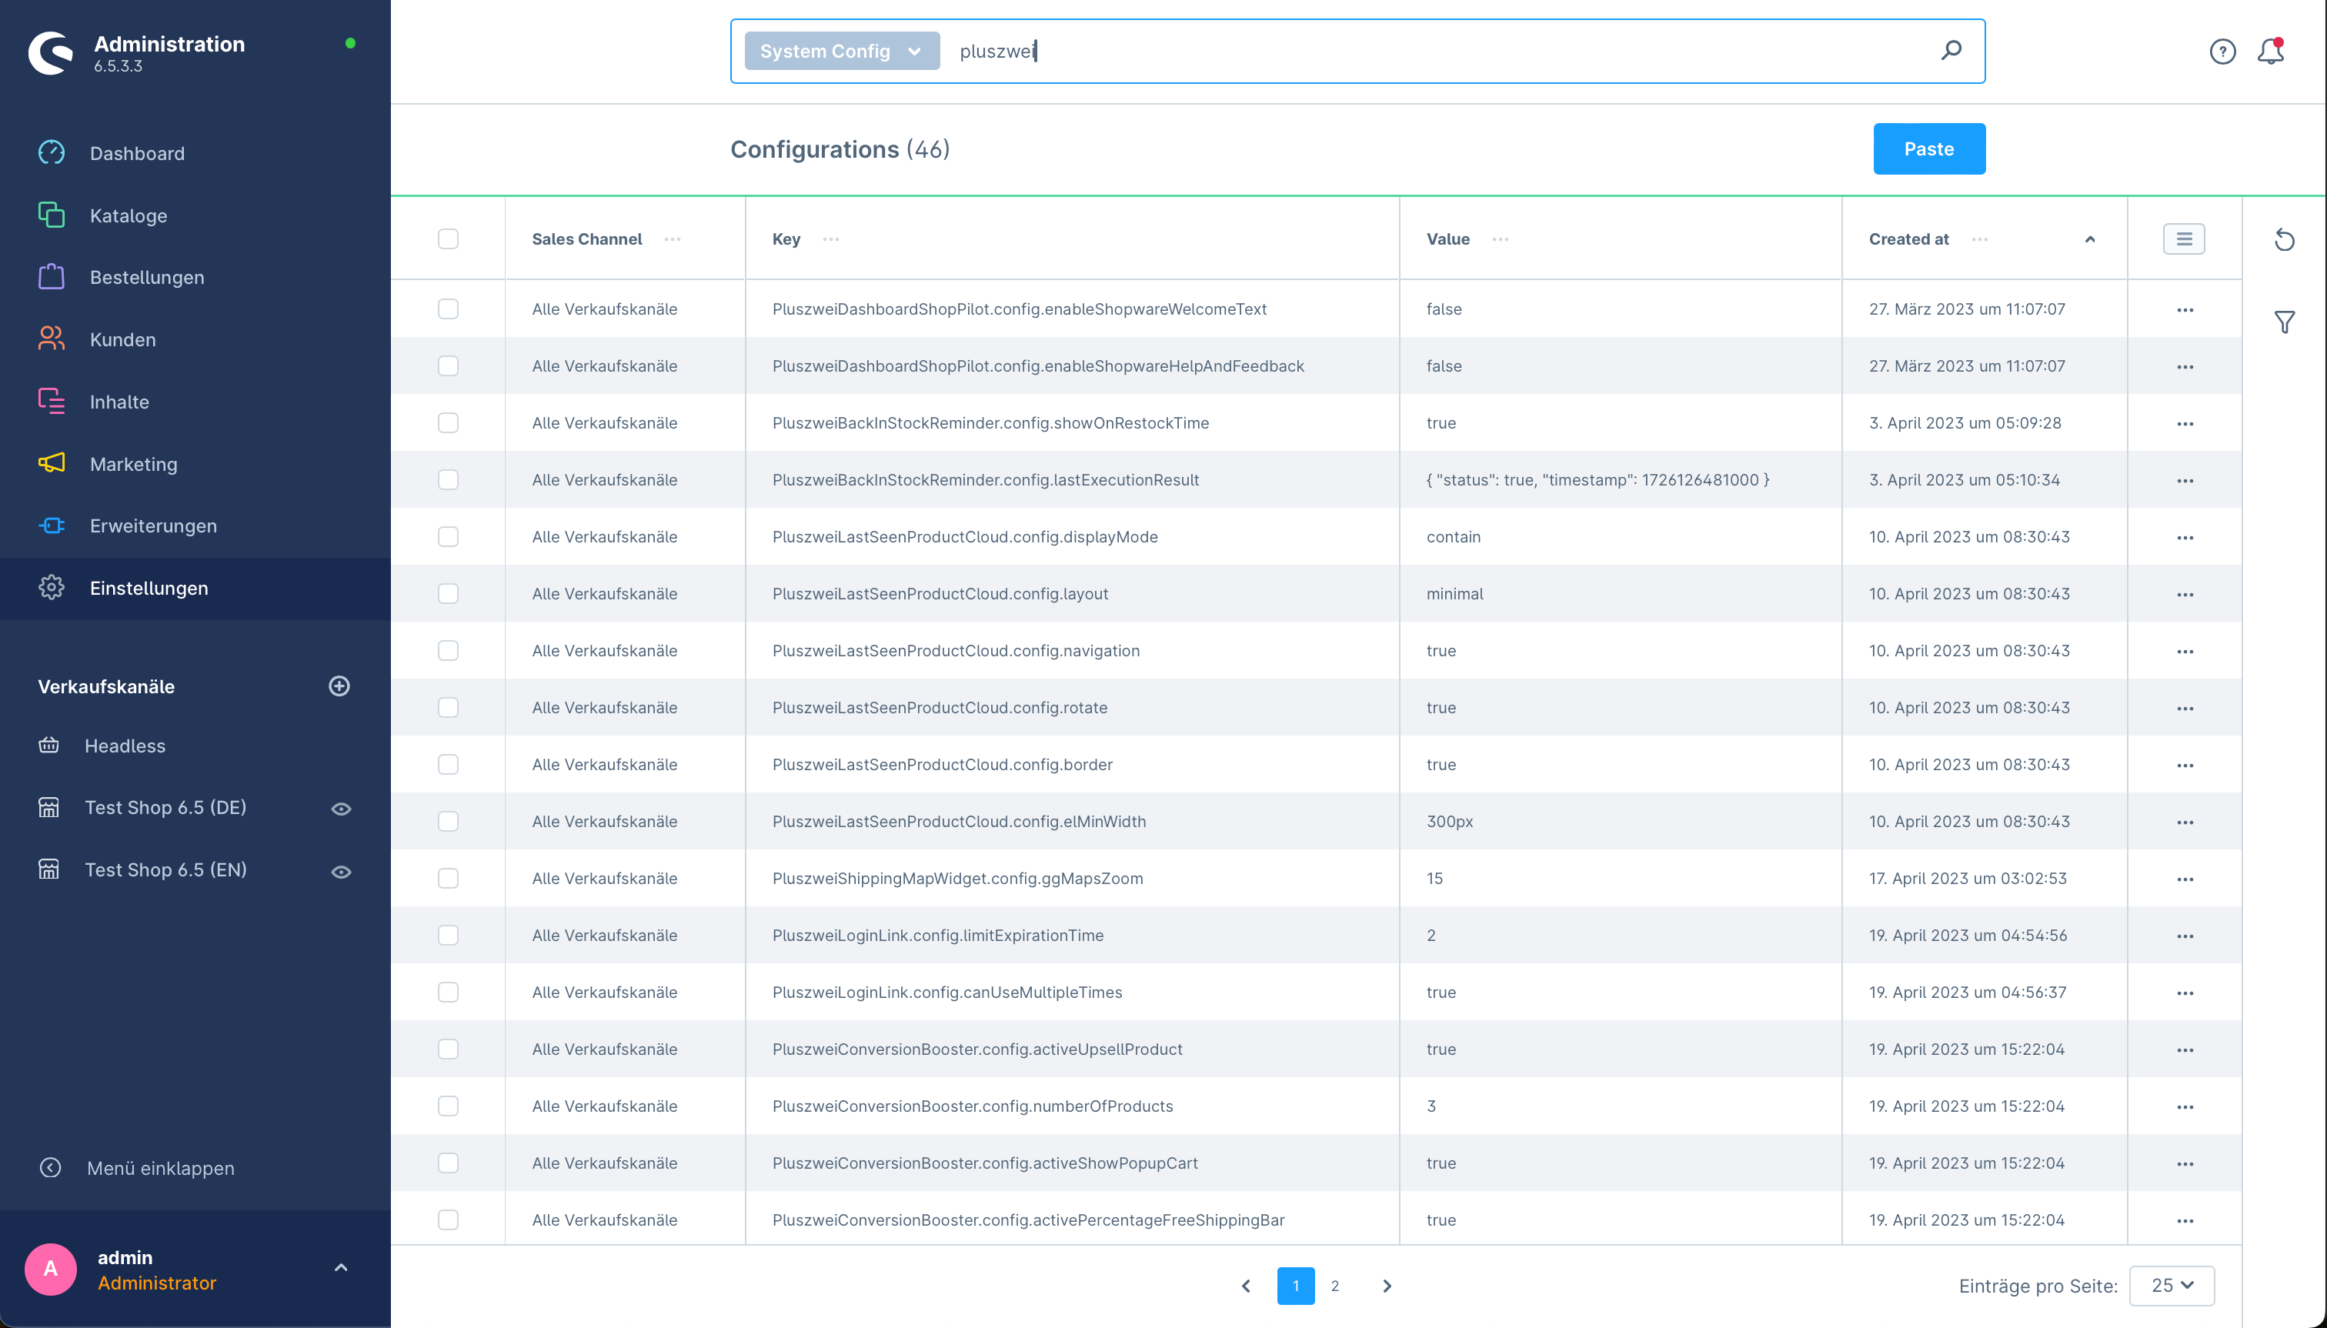This screenshot has width=2327, height=1328.
Task: Click the next page arrow in pagination
Action: [1387, 1286]
